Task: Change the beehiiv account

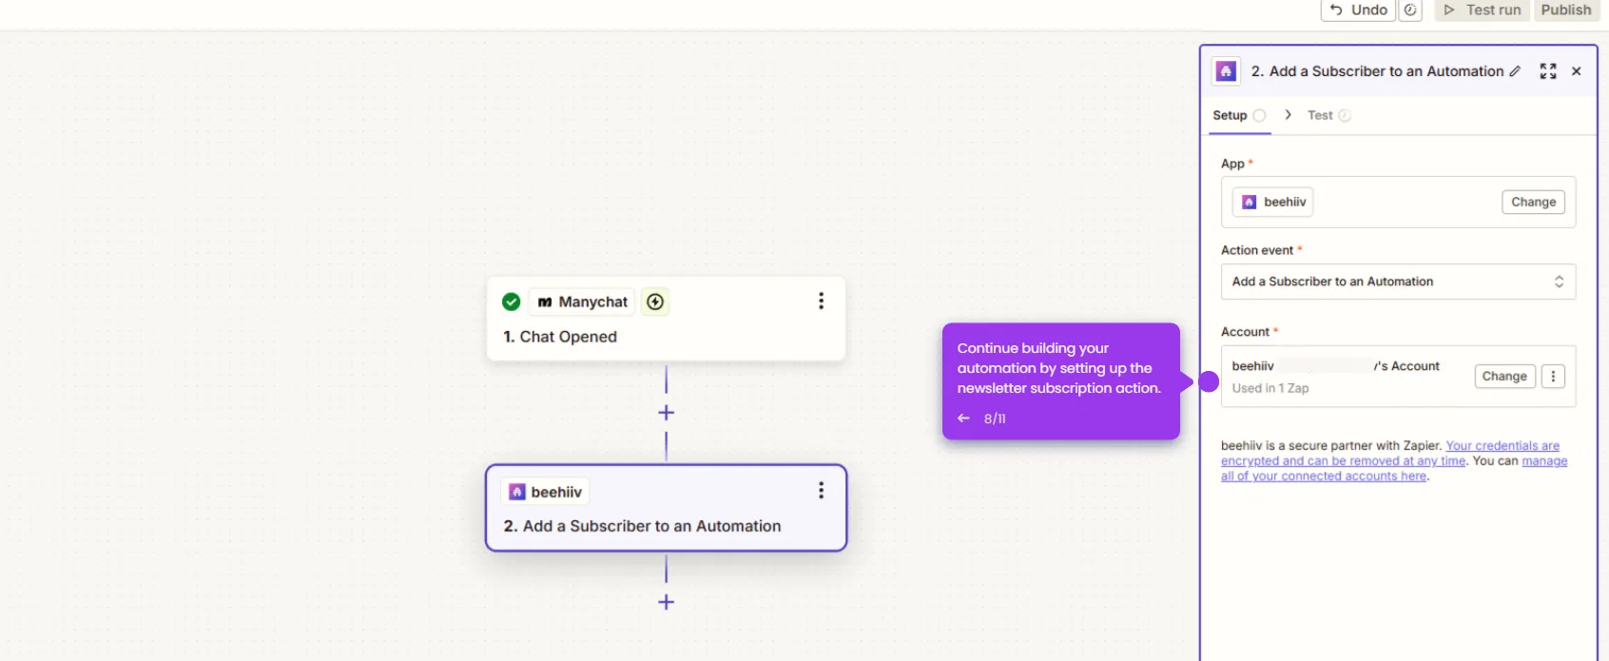Action: click(1504, 376)
